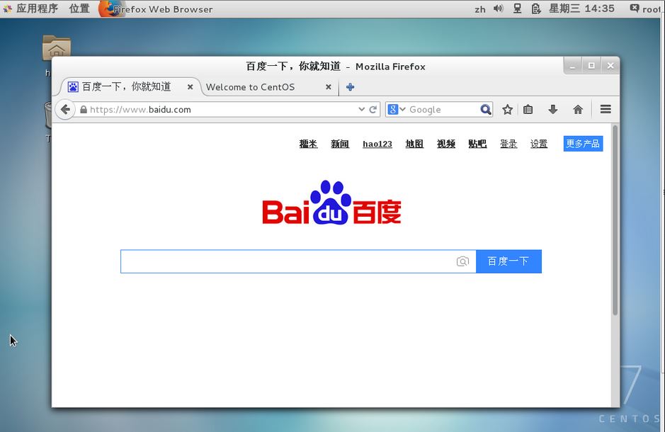The image size is (665, 432).
Task: Click Firefox Web Browser in top panel
Action: click(x=156, y=9)
